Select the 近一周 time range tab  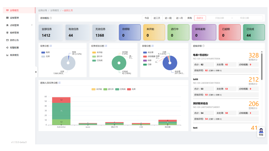pos(168,18)
